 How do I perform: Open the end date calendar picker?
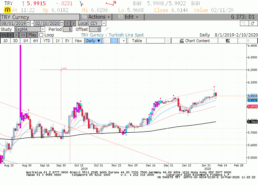click(62, 23)
